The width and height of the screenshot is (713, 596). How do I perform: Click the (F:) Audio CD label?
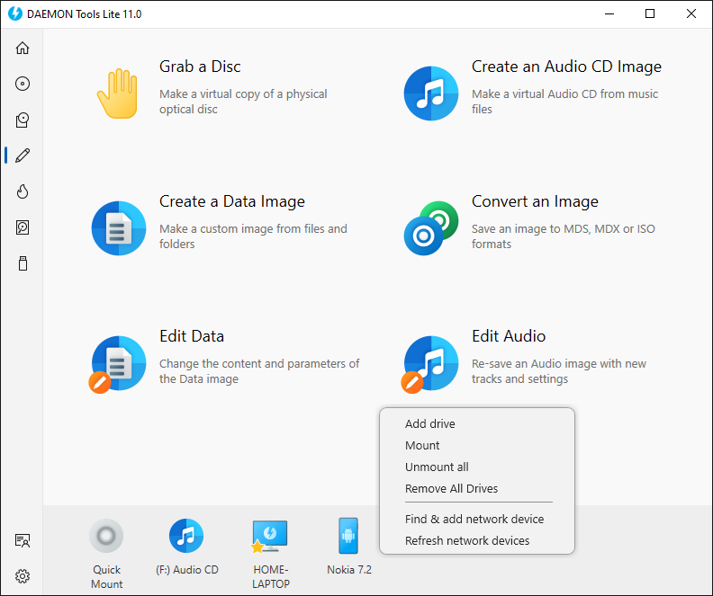(x=187, y=570)
